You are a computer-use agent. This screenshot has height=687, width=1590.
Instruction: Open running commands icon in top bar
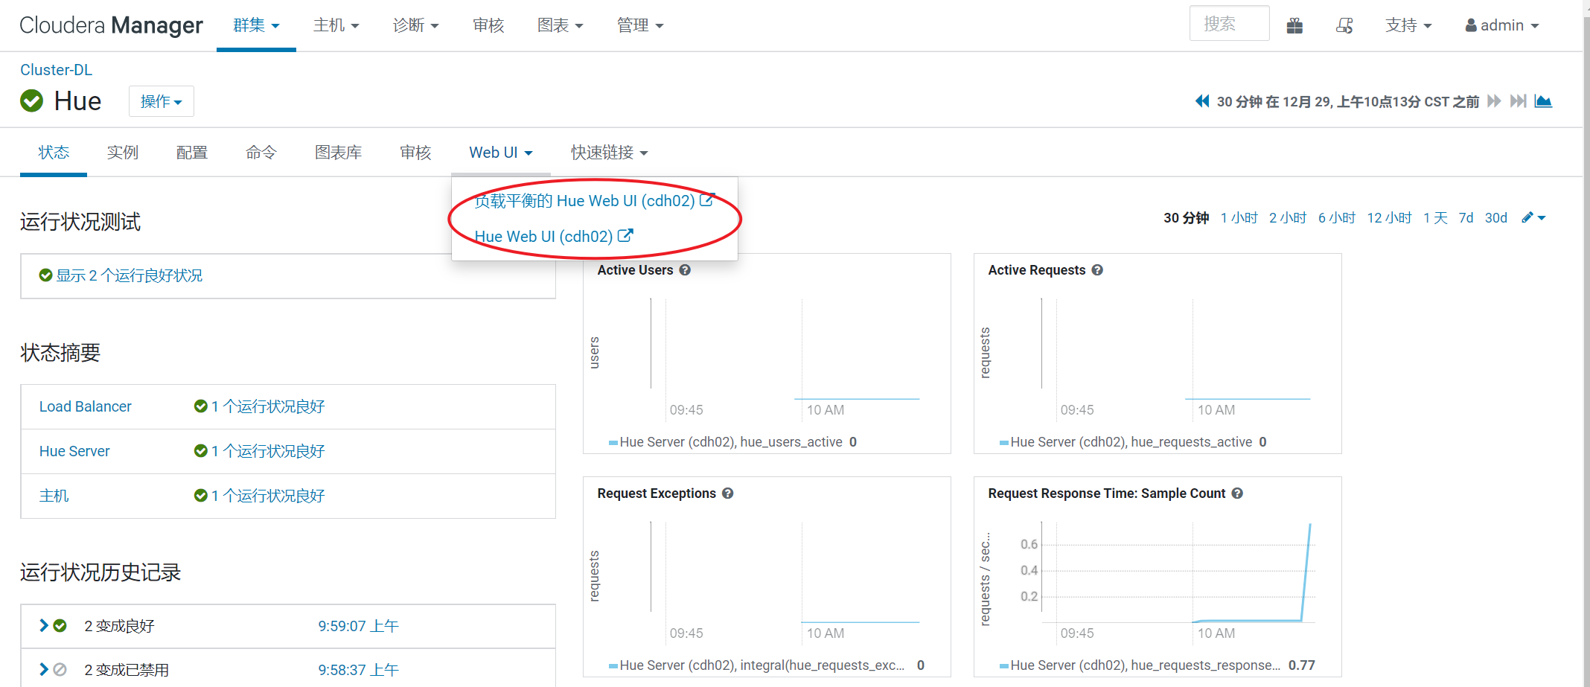pos(1344,26)
